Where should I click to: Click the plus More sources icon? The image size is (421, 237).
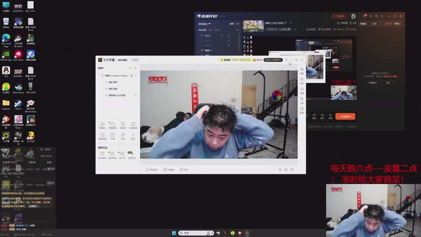[x=133, y=136]
